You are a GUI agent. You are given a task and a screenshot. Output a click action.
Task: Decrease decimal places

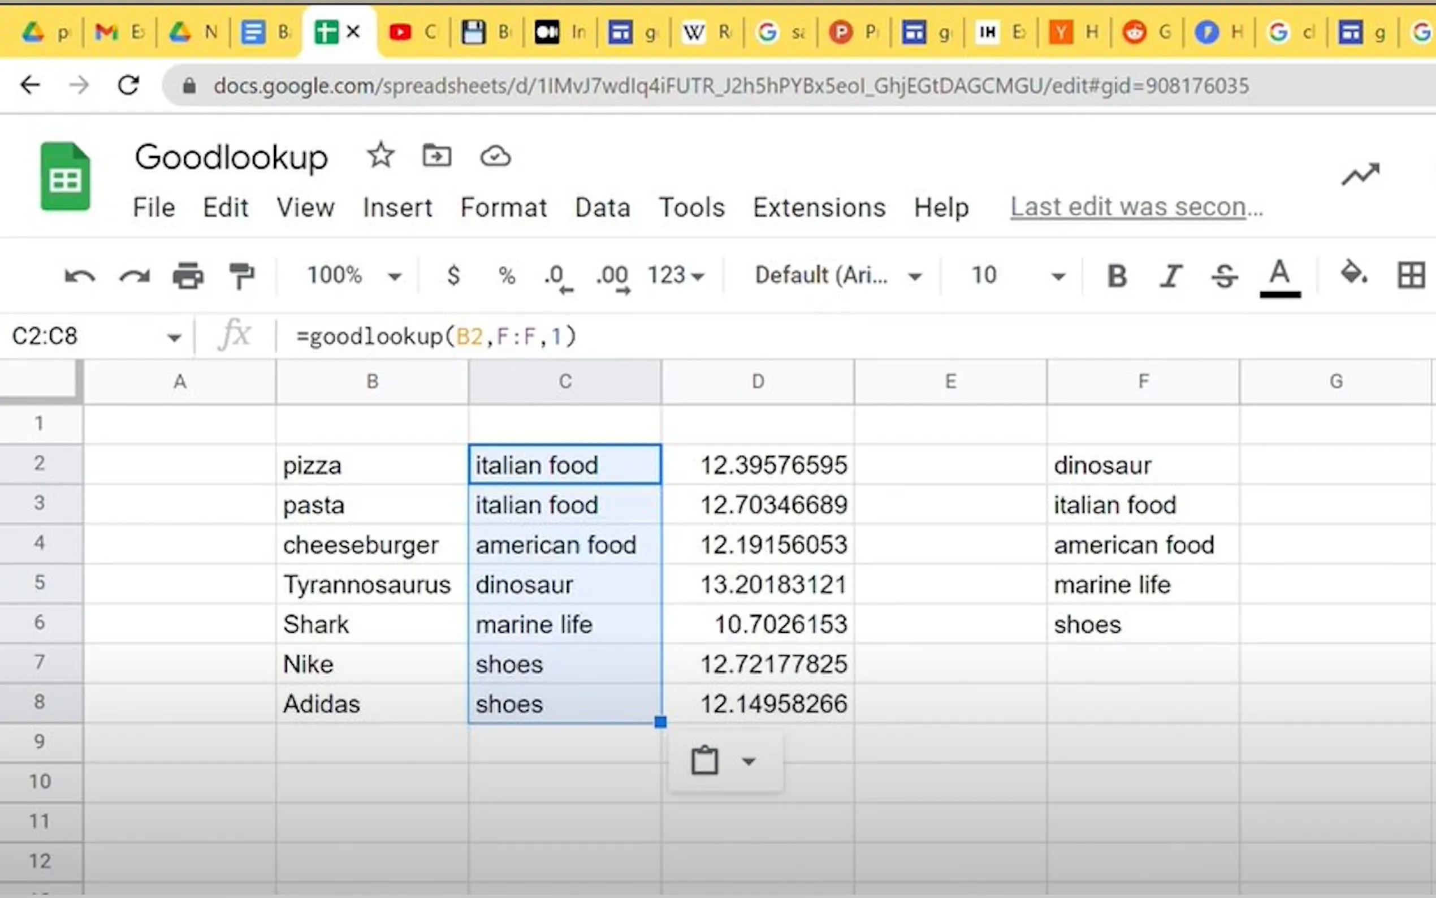click(556, 275)
